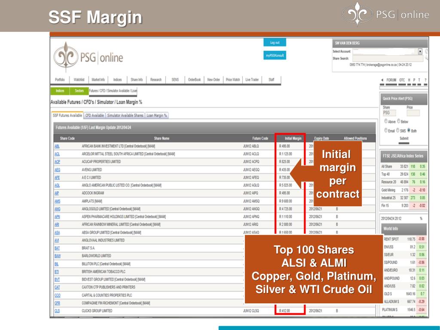The width and height of the screenshot is (440, 330).
Task: Click the T shortcut link
Action: (419, 80)
